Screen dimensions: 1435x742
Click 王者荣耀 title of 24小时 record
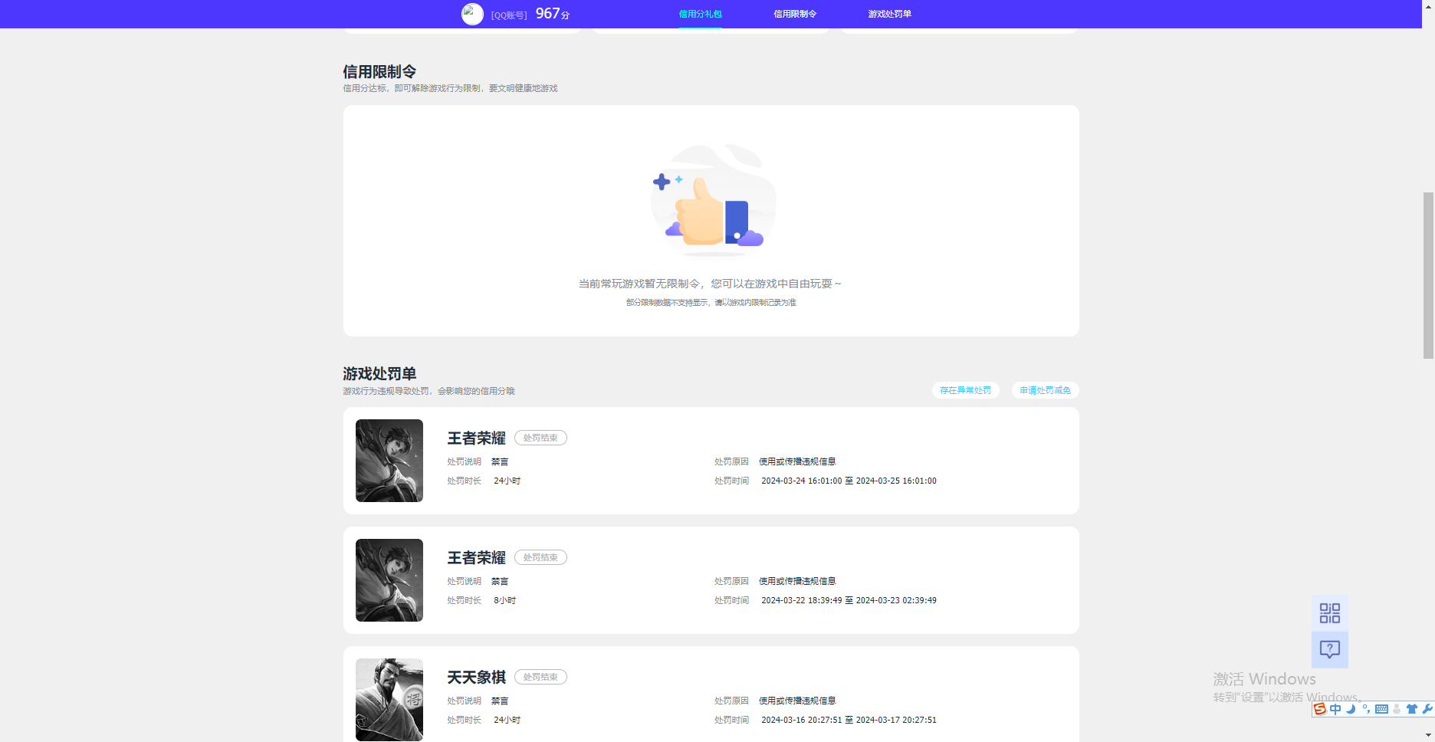point(477,438)
